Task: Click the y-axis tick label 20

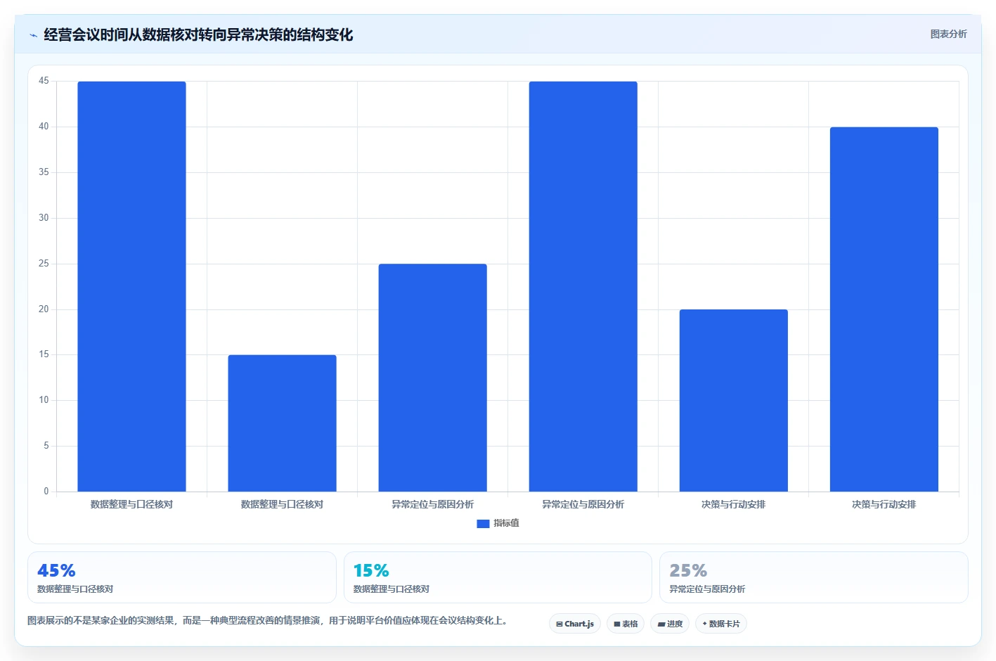Action: (x=44, y=309)
